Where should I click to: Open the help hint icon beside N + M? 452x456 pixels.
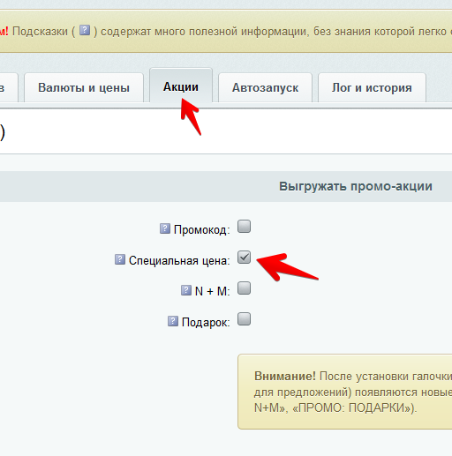coord(186,290)
